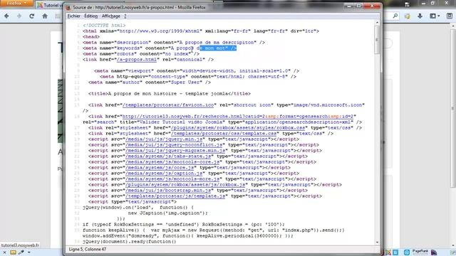Click the colorful X icon in add-on bar

pyautogui.click(x=388, y=252)
